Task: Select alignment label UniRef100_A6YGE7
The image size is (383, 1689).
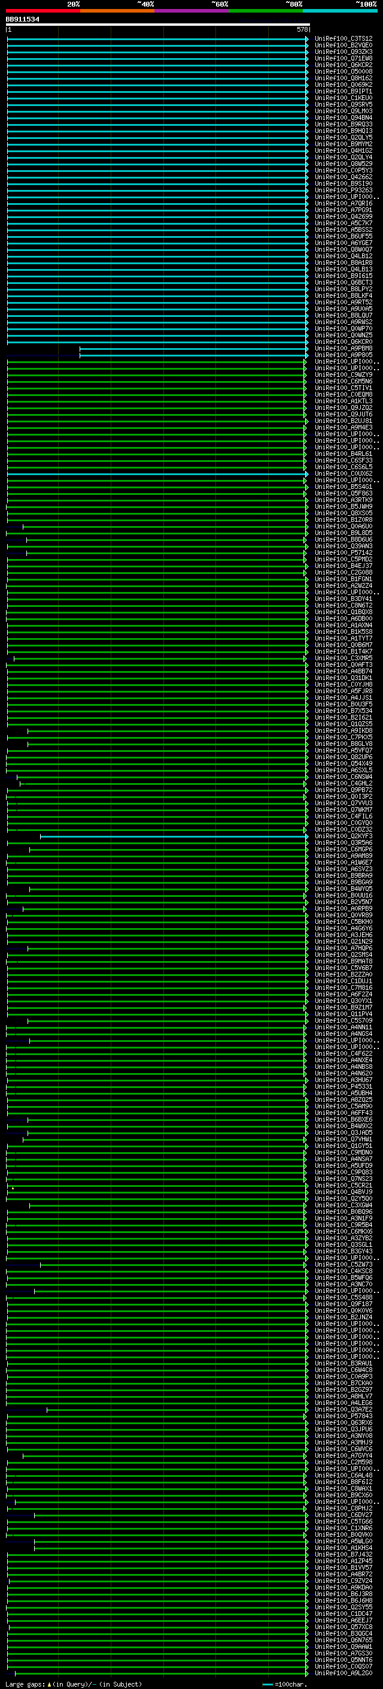Action: (343, 243)
